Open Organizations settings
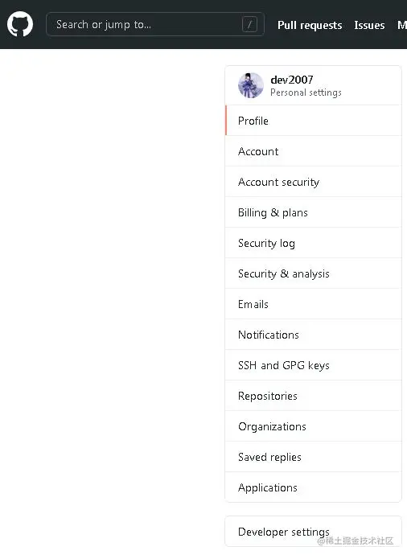 (314, 427)
